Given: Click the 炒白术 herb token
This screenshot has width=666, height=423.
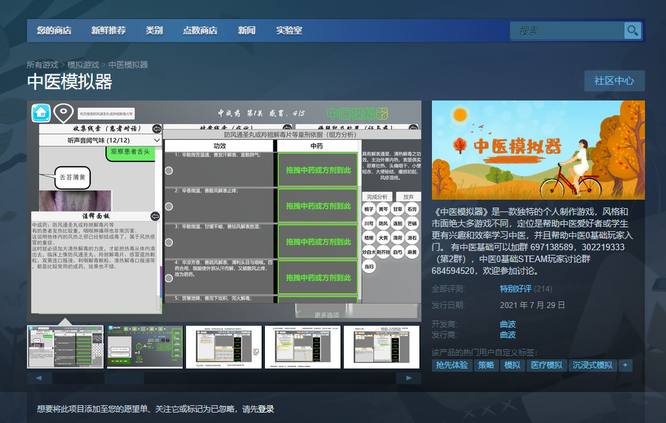Looking at the screenshot, I should coord(369,252).
